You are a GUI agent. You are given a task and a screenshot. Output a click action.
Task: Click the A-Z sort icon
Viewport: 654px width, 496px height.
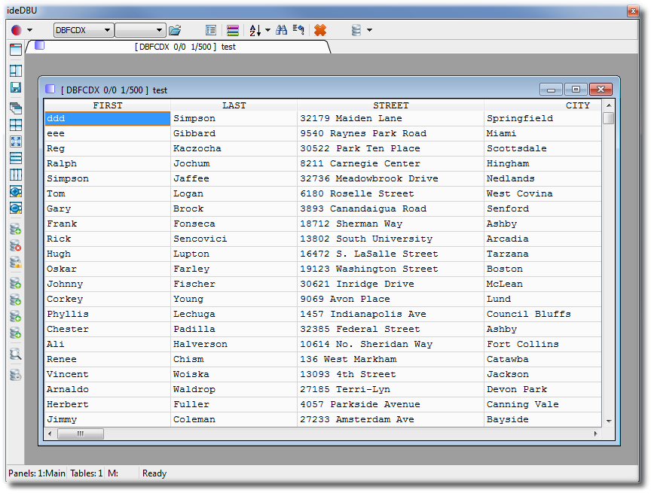coord(255,30)
